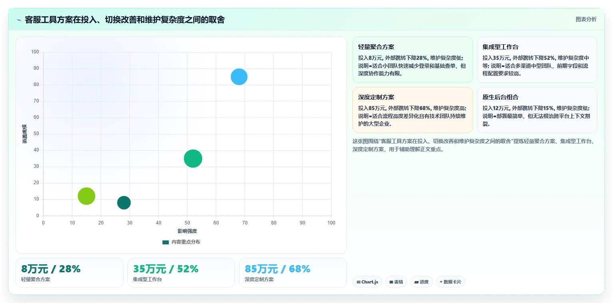Click the rotated y-axis title
Image resolution: width=613 pixels, height=303 pixels.
[x=25, y=134]
